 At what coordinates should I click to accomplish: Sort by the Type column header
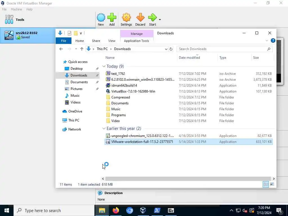223,58
